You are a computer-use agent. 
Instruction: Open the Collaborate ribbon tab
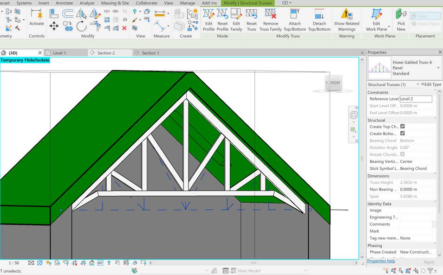(146, 3)
